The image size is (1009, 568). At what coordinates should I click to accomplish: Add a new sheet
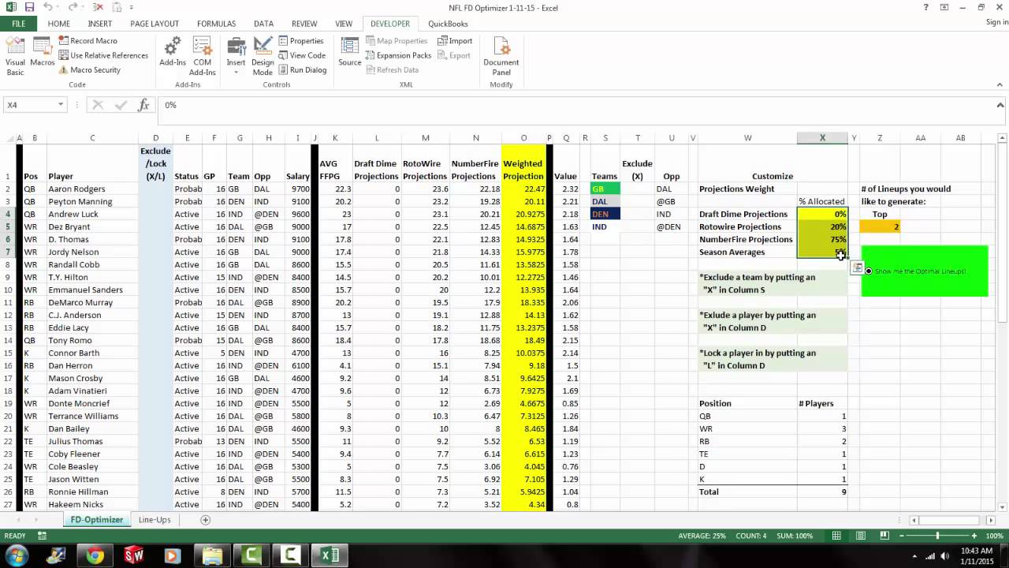[205, 520]
